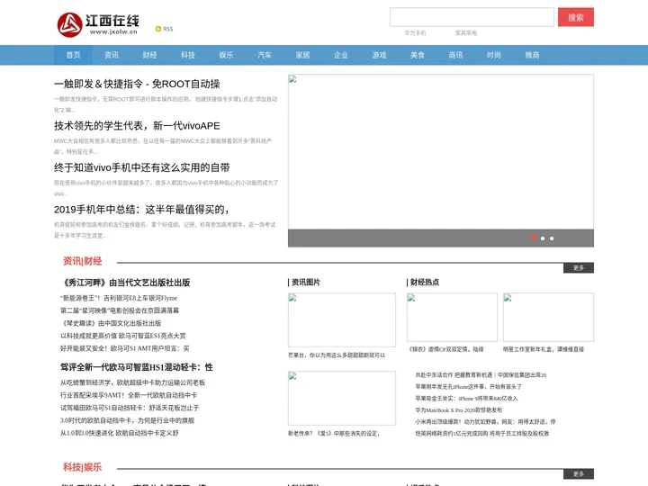Screen dimensions: 648x486
Task: Open the RSS feed icon link
Action: (164, 29)
